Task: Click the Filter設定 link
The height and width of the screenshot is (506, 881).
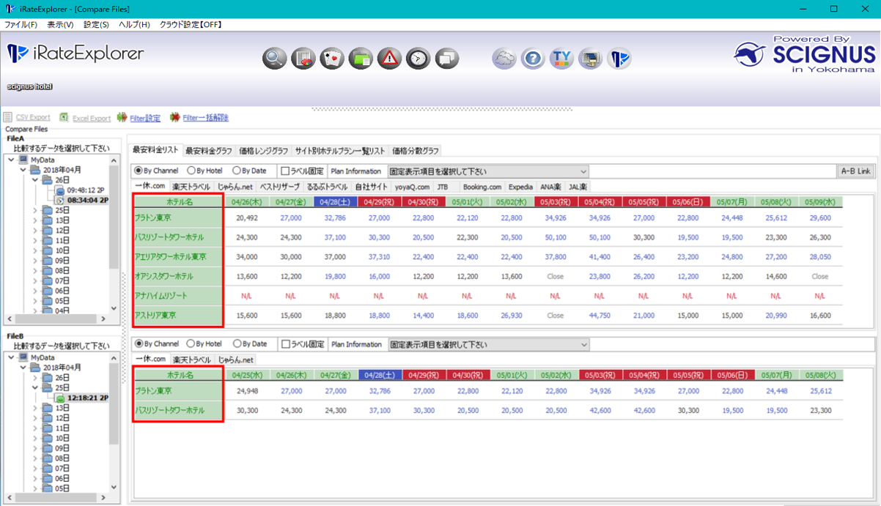Action: 144,118
